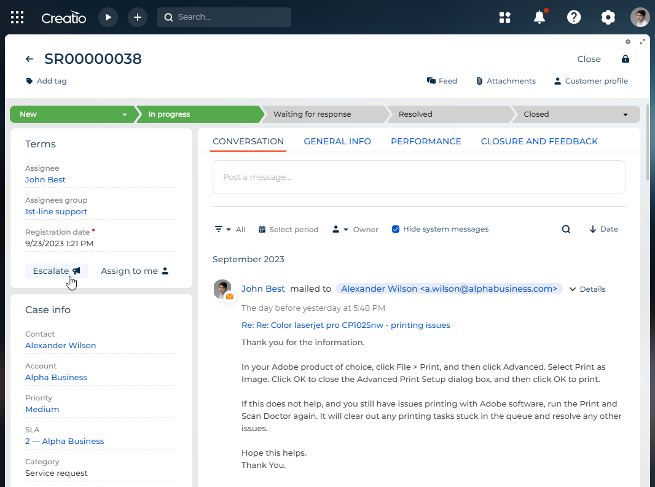Open page designer small gear icon
This screenshot has width=655, height=487.
tap(628, 42)
